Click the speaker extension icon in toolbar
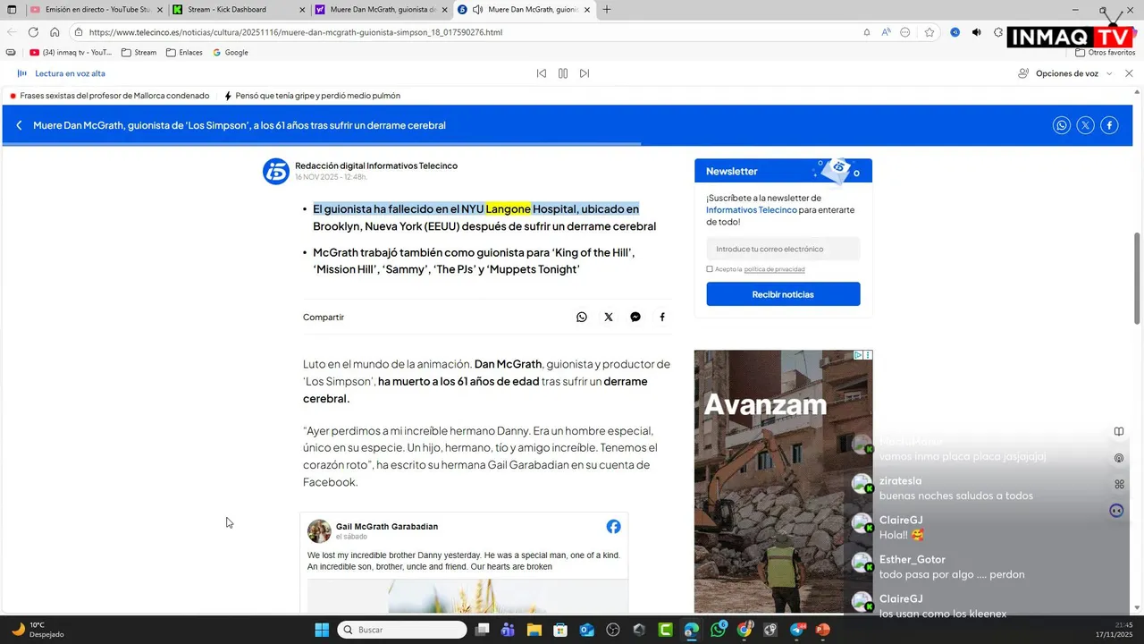 coord(976,32)
